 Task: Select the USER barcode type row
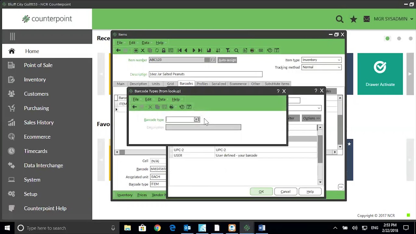click(x=243, y=155)
